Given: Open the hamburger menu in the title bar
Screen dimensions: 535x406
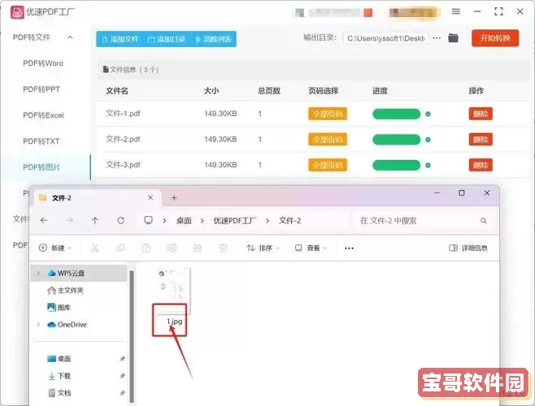Looking at the screenshot, I should pos(456,11).
